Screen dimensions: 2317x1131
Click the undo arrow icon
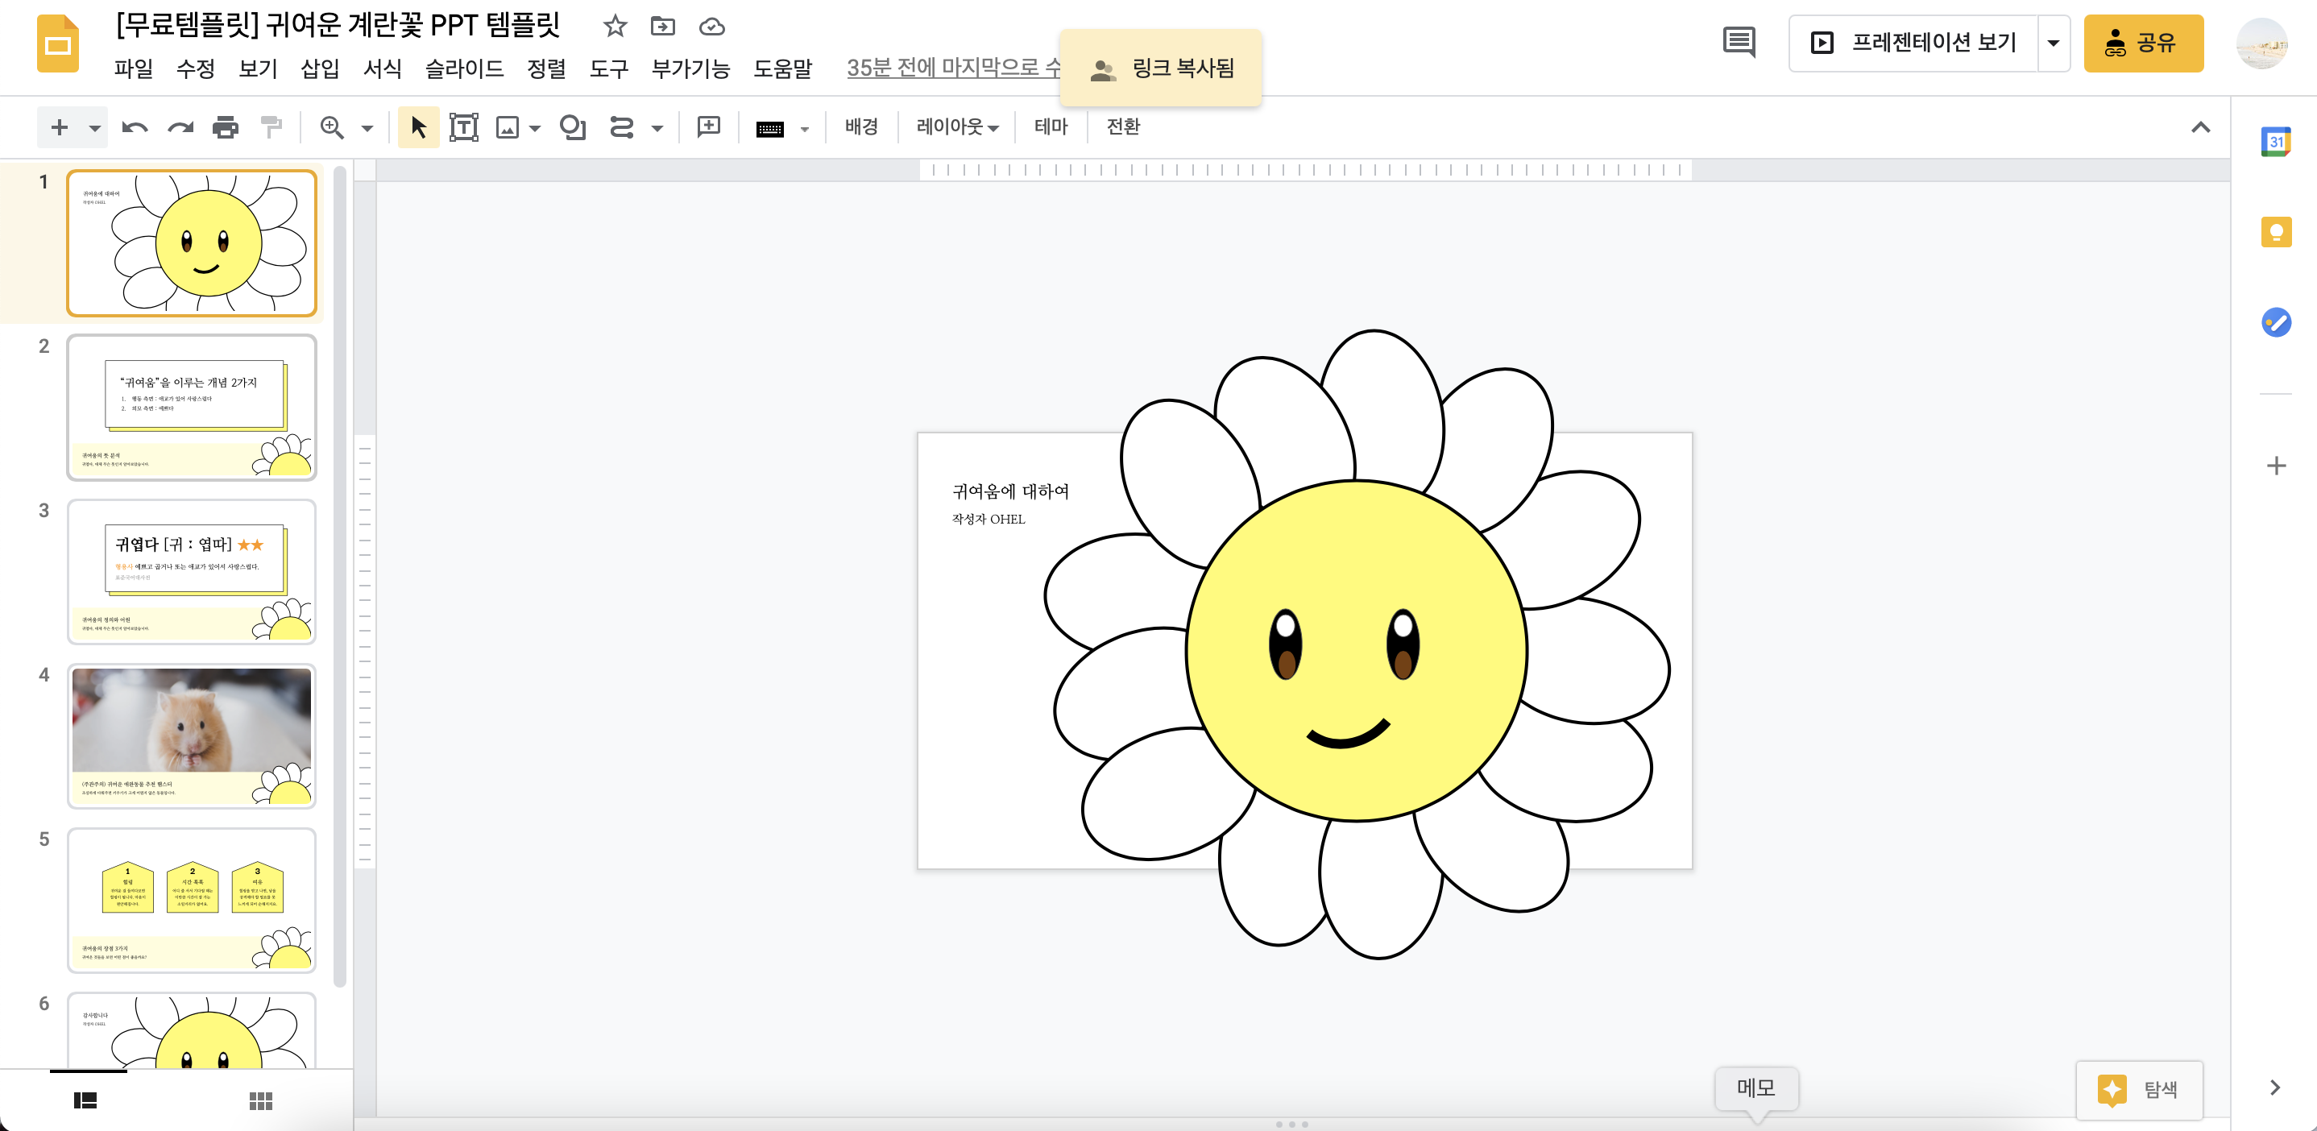134,127
